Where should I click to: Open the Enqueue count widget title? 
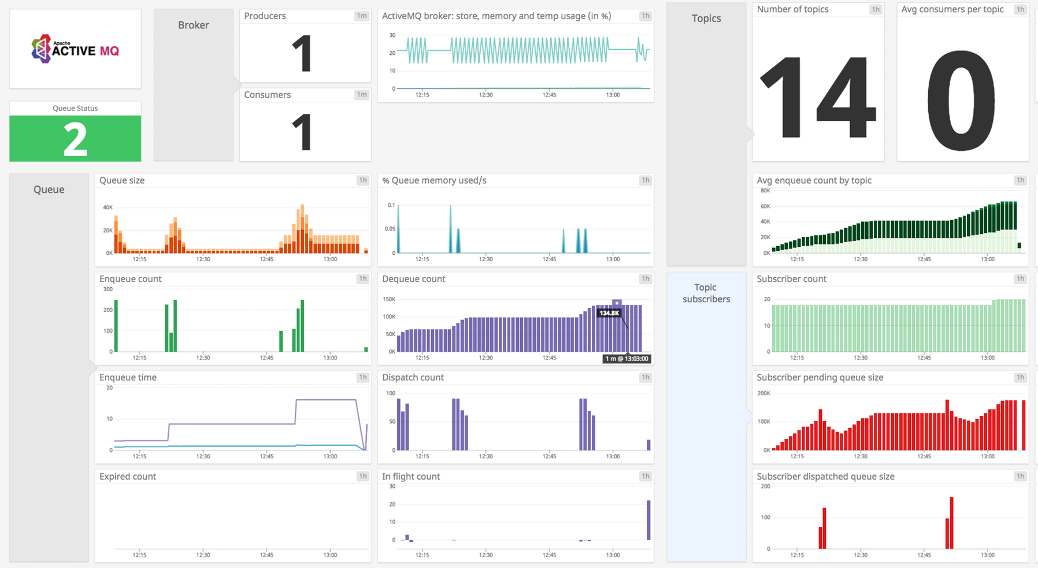pyautogui.click(x=131, y=279)
